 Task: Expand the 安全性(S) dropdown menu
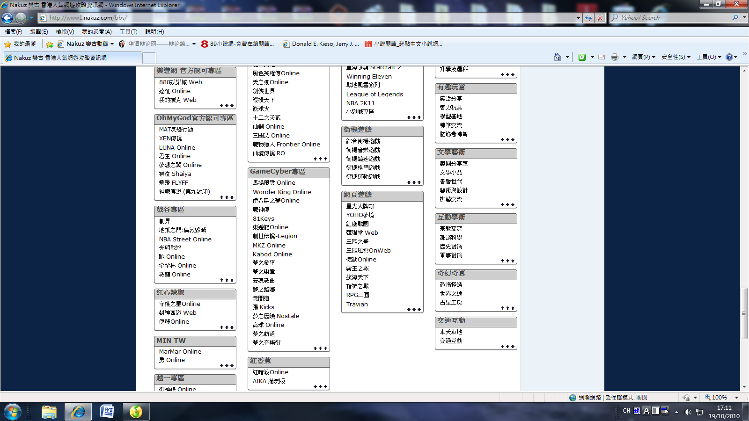tap(676, 57)
